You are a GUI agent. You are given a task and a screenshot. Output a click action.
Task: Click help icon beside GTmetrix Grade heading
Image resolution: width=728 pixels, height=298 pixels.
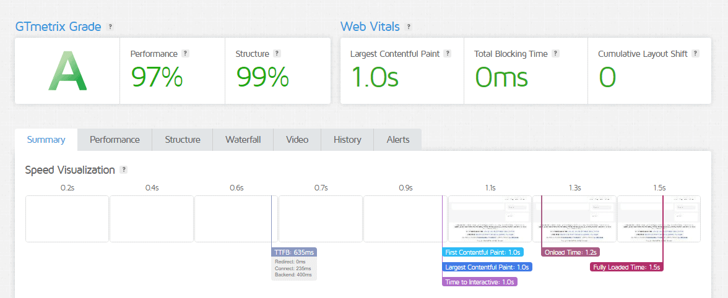click(110, 27)
